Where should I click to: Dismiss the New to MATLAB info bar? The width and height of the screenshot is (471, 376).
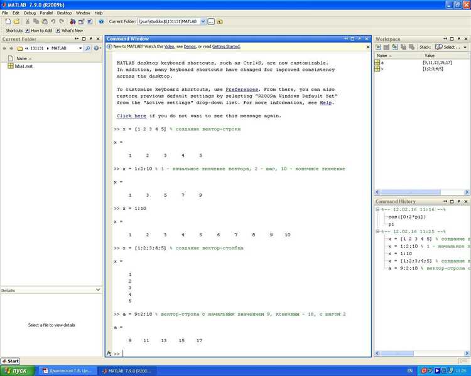pos(367,46)
